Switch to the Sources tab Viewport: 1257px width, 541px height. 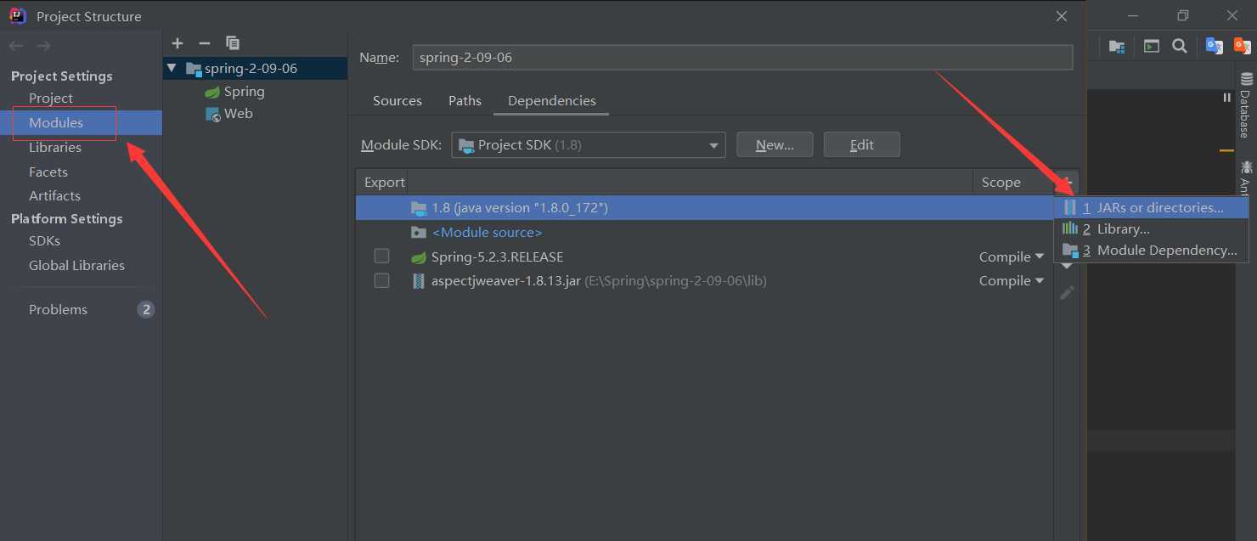[x=397, y=100]
